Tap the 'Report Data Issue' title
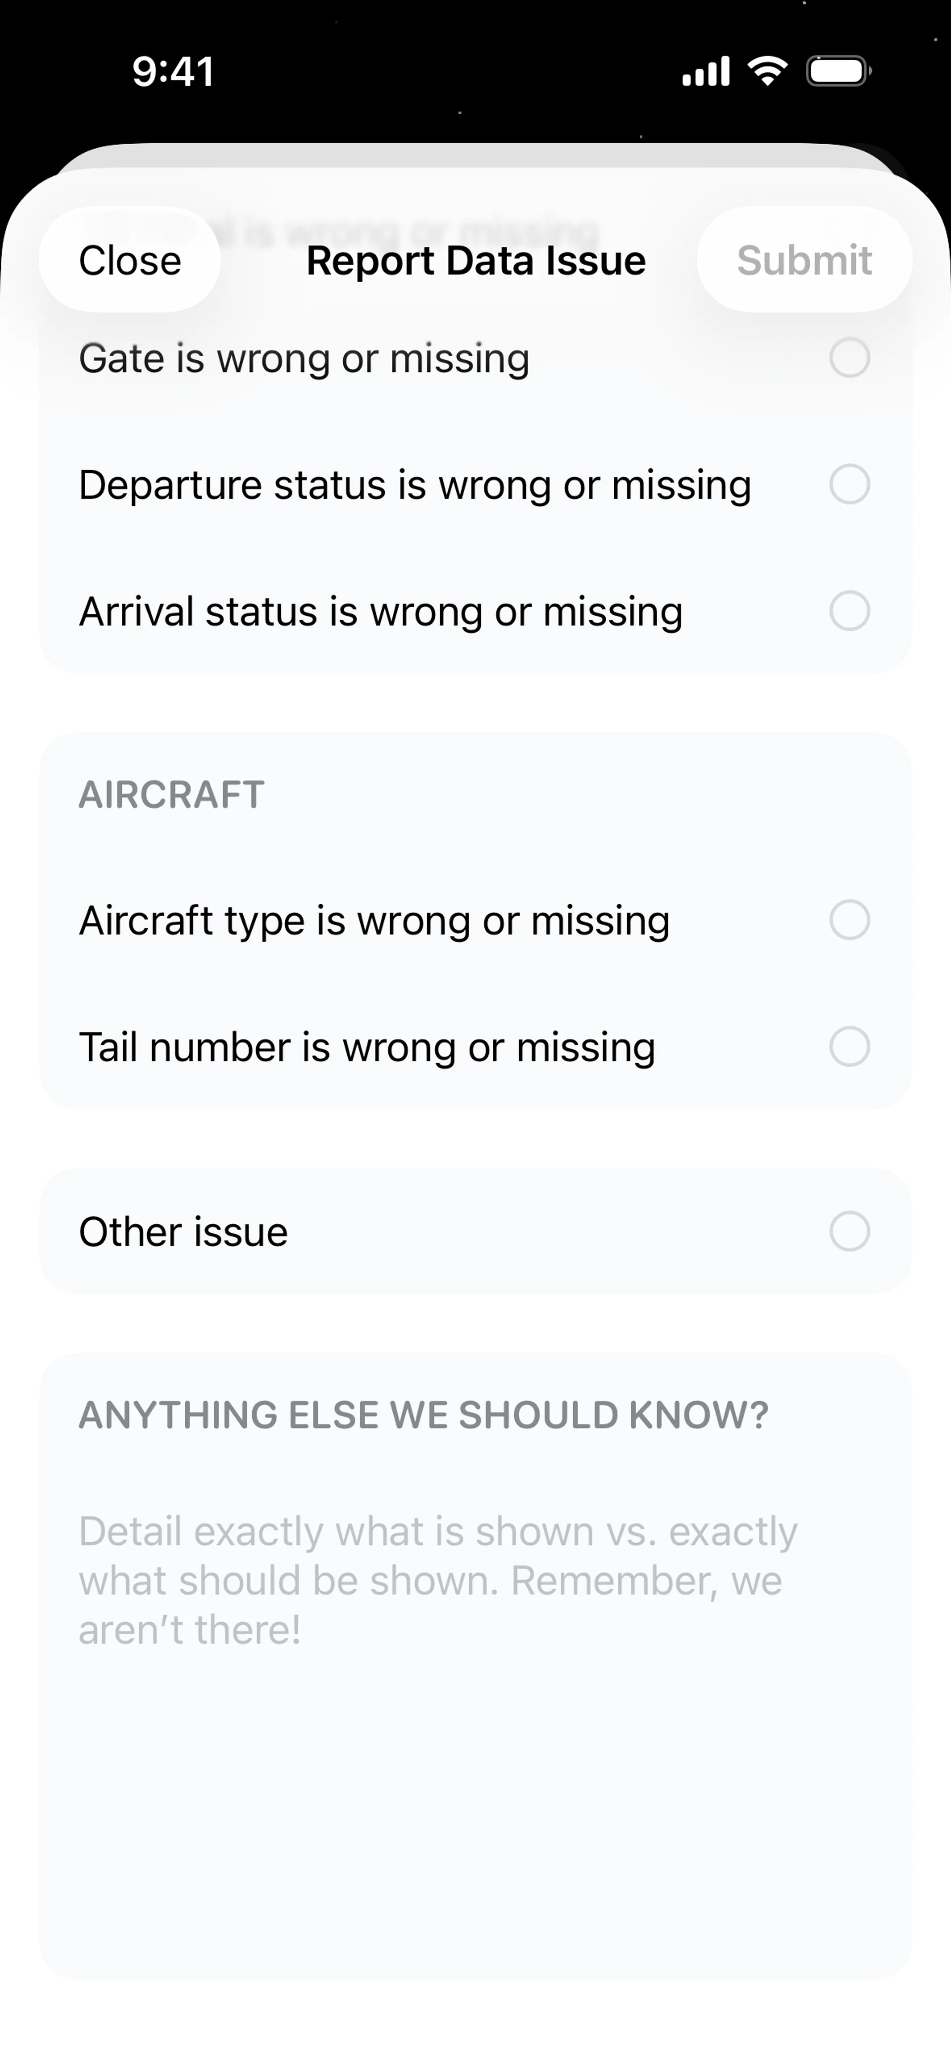The width and height of the screenshot is (951, 2062). pos(475,261)
